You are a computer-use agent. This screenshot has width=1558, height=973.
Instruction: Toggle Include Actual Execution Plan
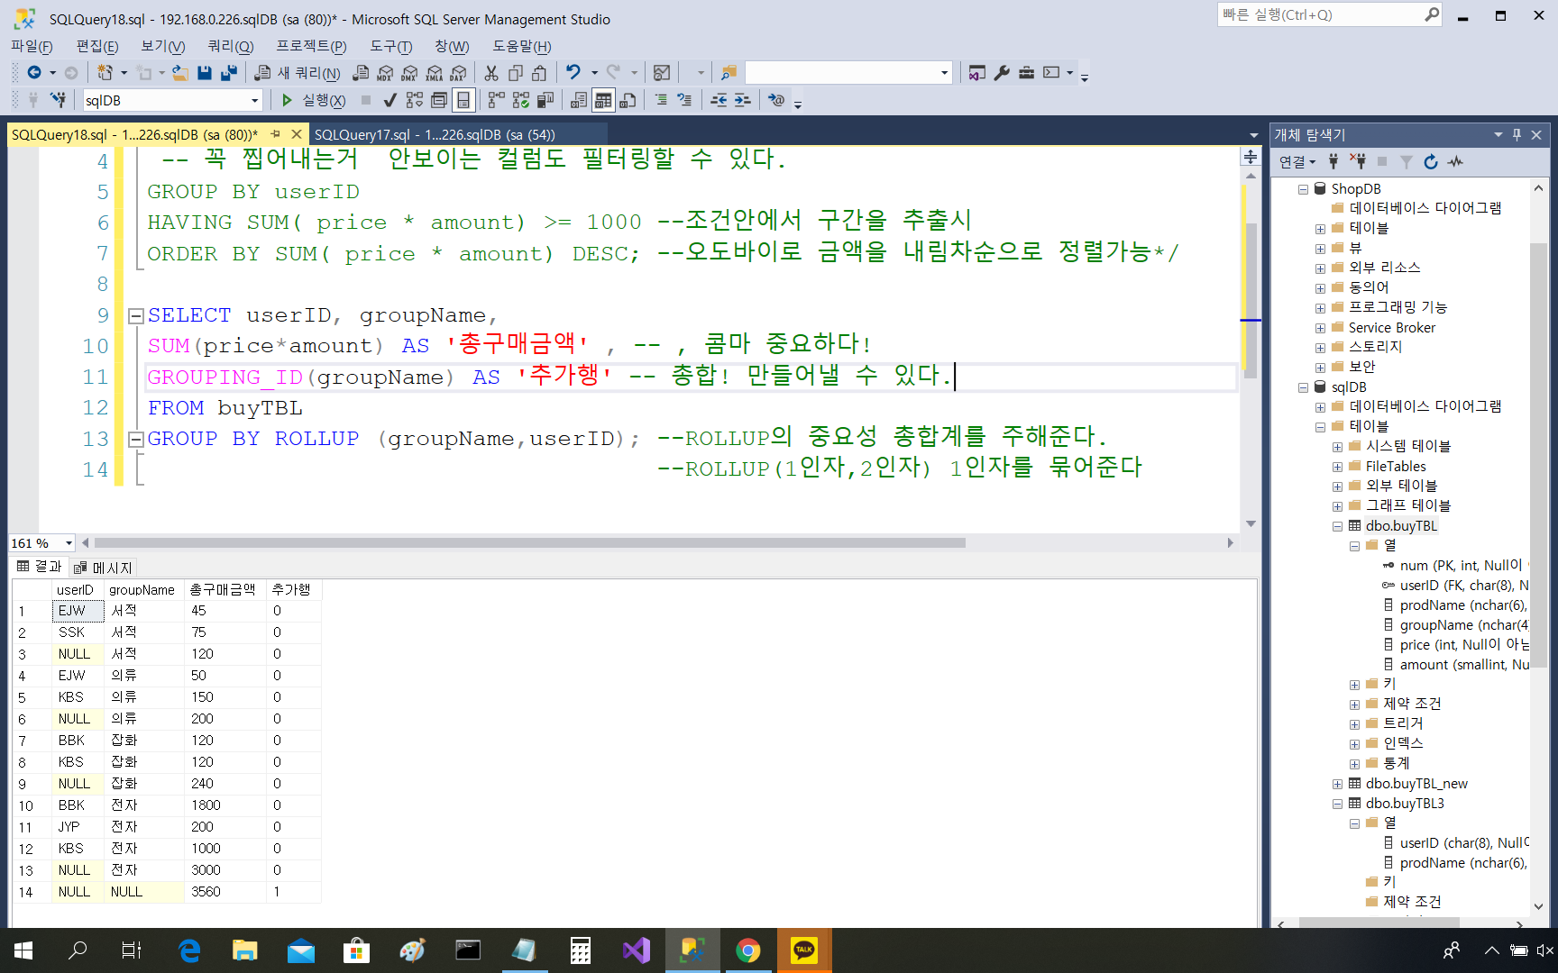(x=496, y=100)
